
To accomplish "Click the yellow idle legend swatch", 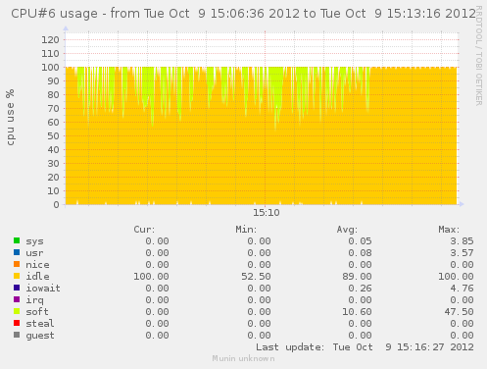I will pos(17,276).
